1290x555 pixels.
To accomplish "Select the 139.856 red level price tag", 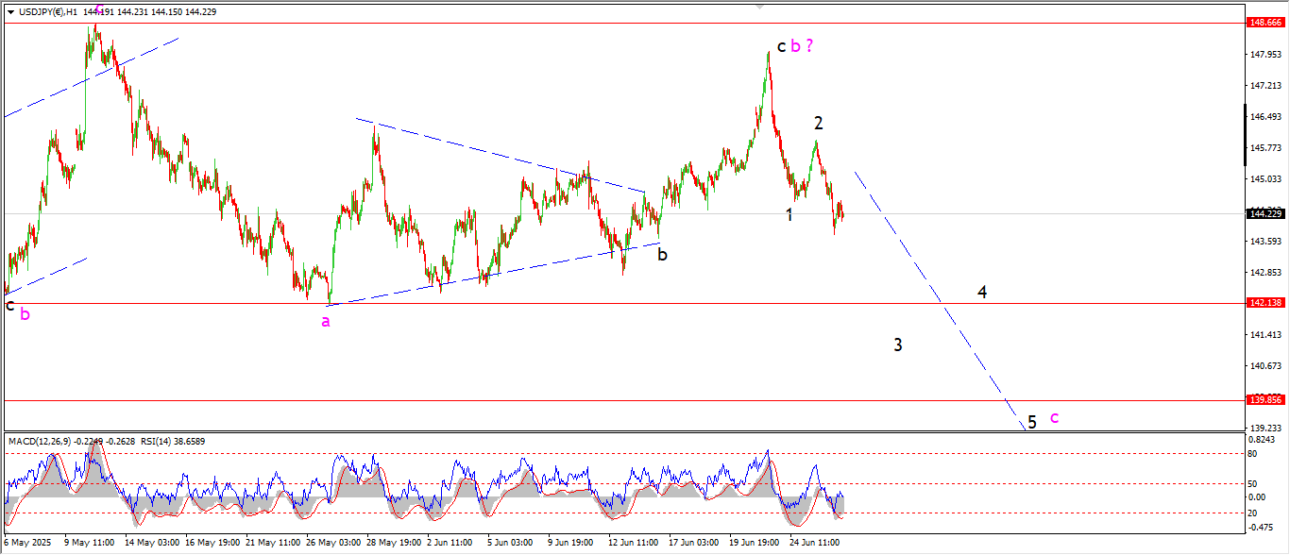I will 1265,399.
